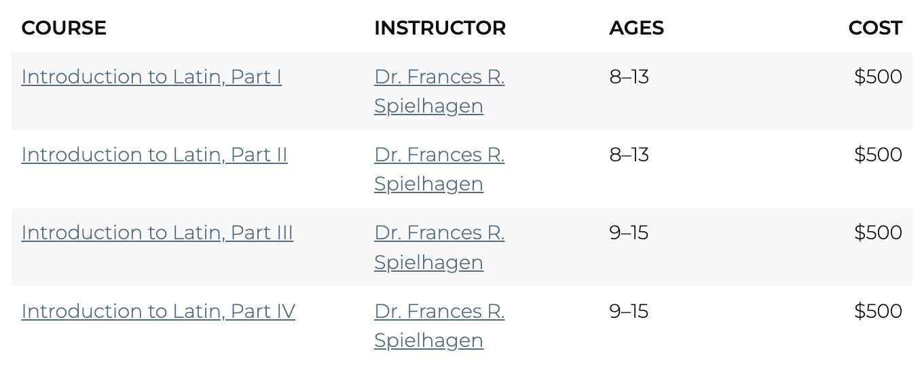This screenshot has width=922, height=366.
Task: Click the INSTRUCTOR column header
Action: [440, 28]
